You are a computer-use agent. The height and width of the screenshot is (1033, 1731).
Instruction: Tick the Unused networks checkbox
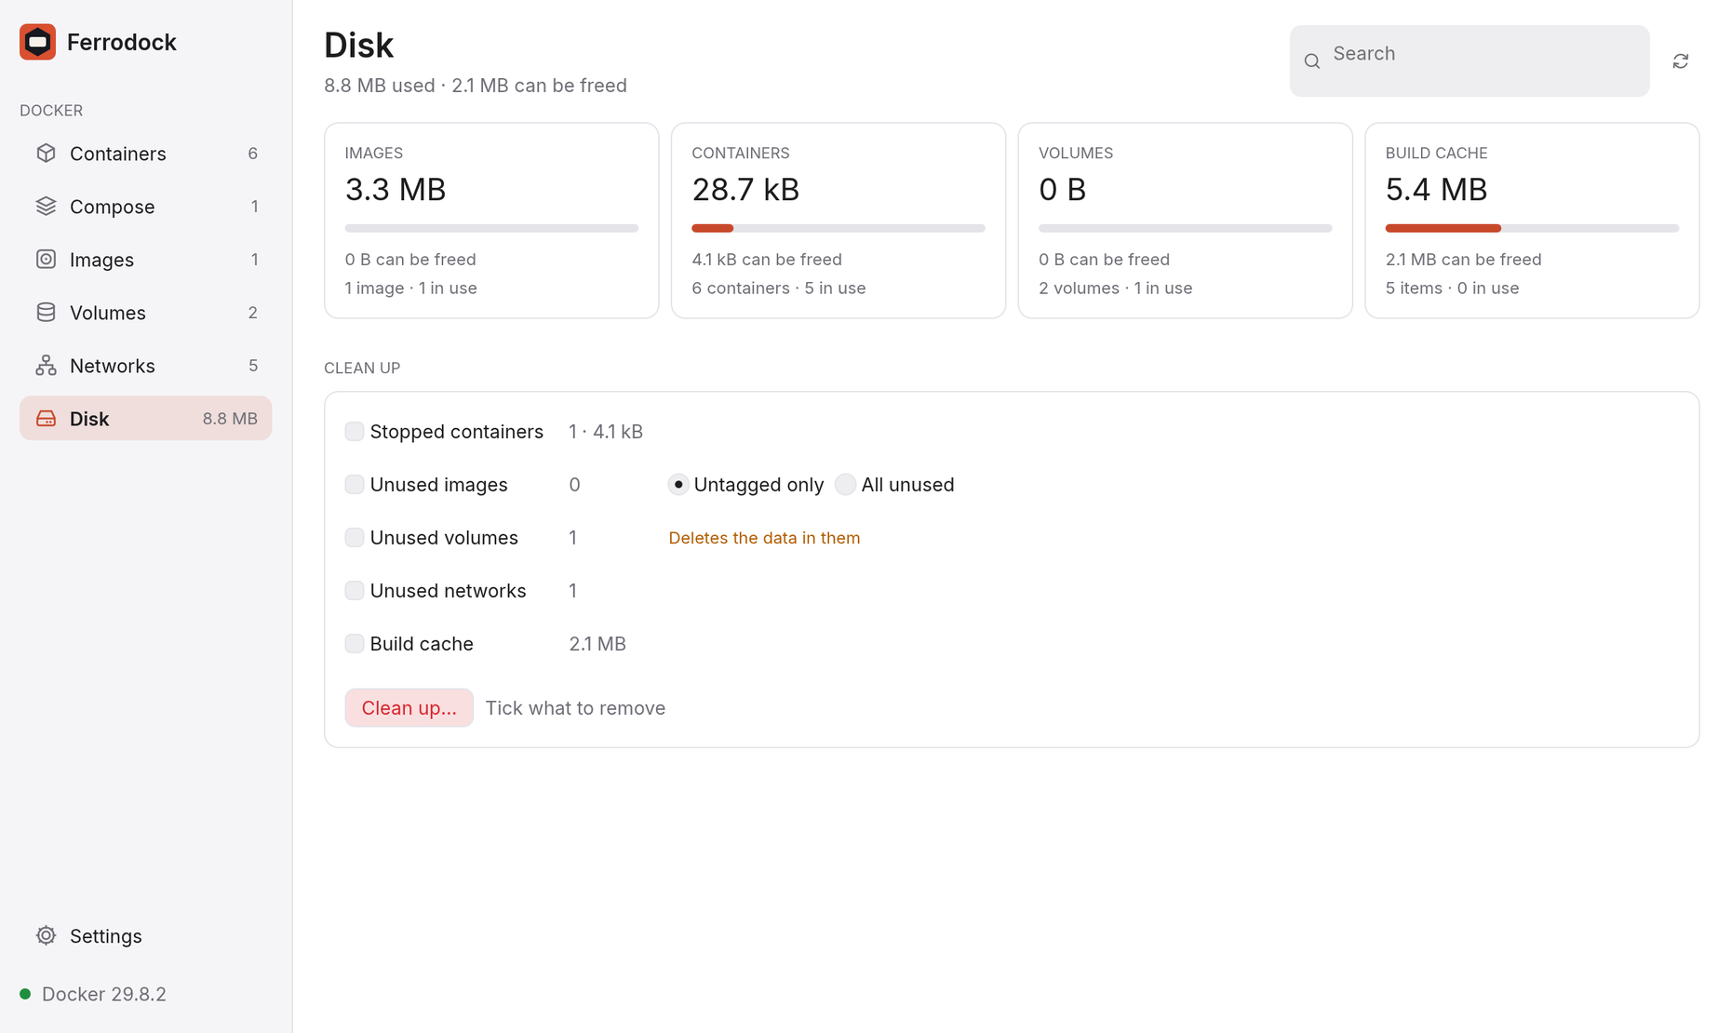354,590
